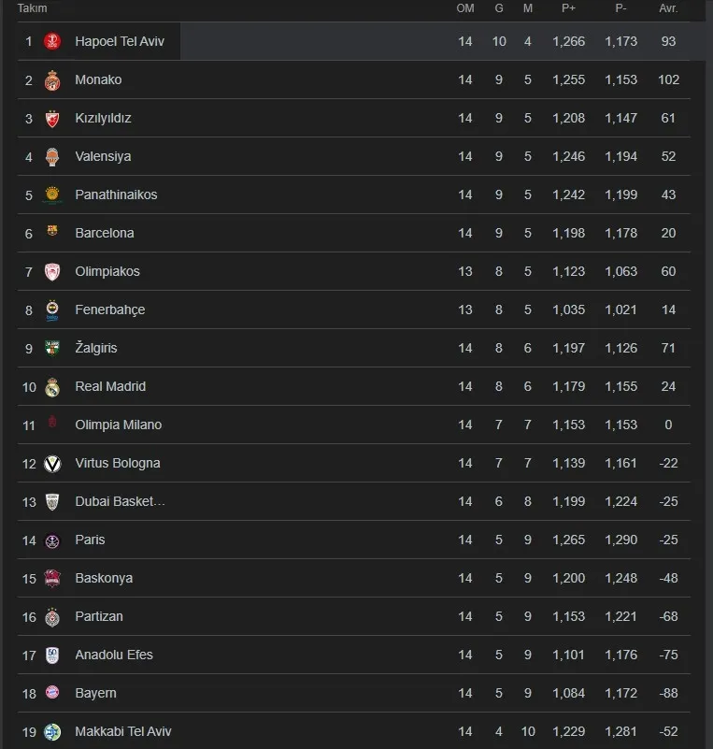Viewport: 713px width, 749px height.
Task: Click the Žalgiris team logo
Action: [52, 349]
